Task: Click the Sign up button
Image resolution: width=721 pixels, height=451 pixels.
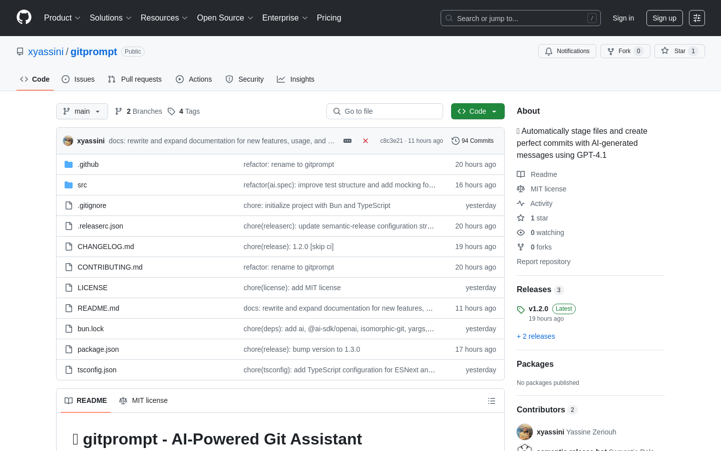Action: (664, 18)
